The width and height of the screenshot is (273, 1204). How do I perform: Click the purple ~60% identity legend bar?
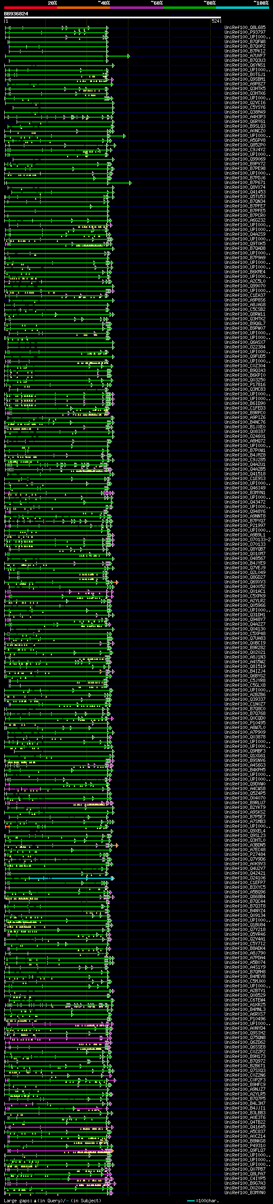click(x=137, y=8)
